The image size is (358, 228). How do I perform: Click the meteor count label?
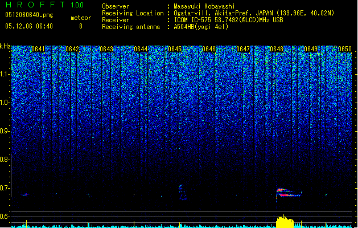pyautogui.click(x=81, y=18)
